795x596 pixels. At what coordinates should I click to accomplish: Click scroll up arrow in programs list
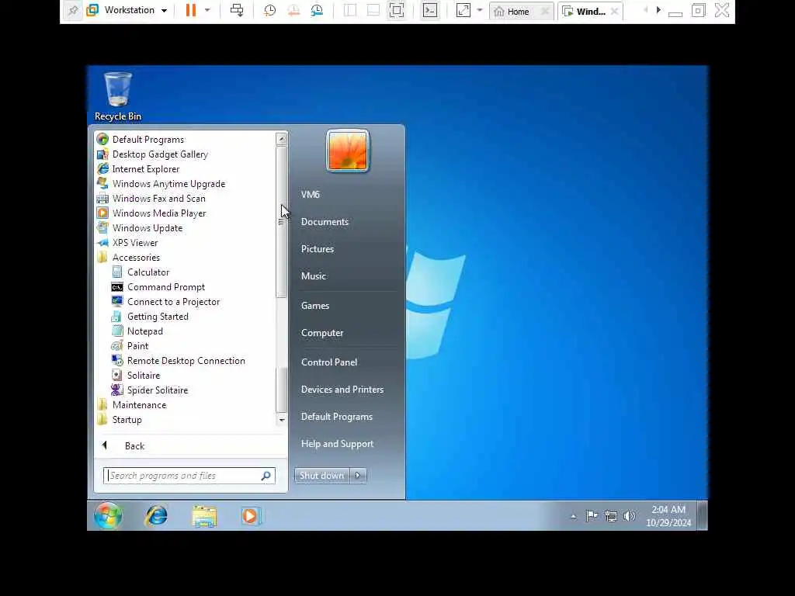pyautogui.click(x=281, y=138)
